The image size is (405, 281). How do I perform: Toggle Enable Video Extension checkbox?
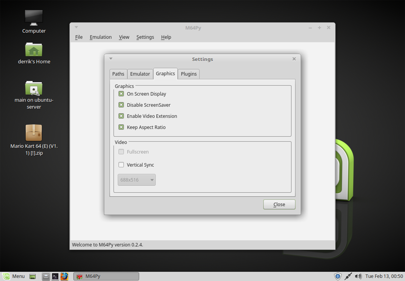tap(121, 116)
